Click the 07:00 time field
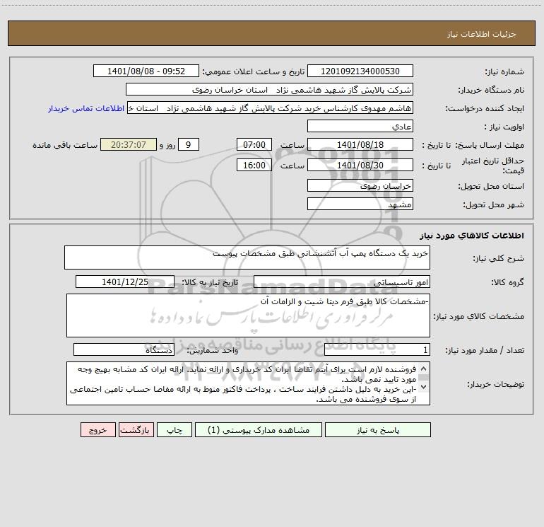The width and height of the screenshot is (544, 527). pyautogui.click(x=254, y=144)
